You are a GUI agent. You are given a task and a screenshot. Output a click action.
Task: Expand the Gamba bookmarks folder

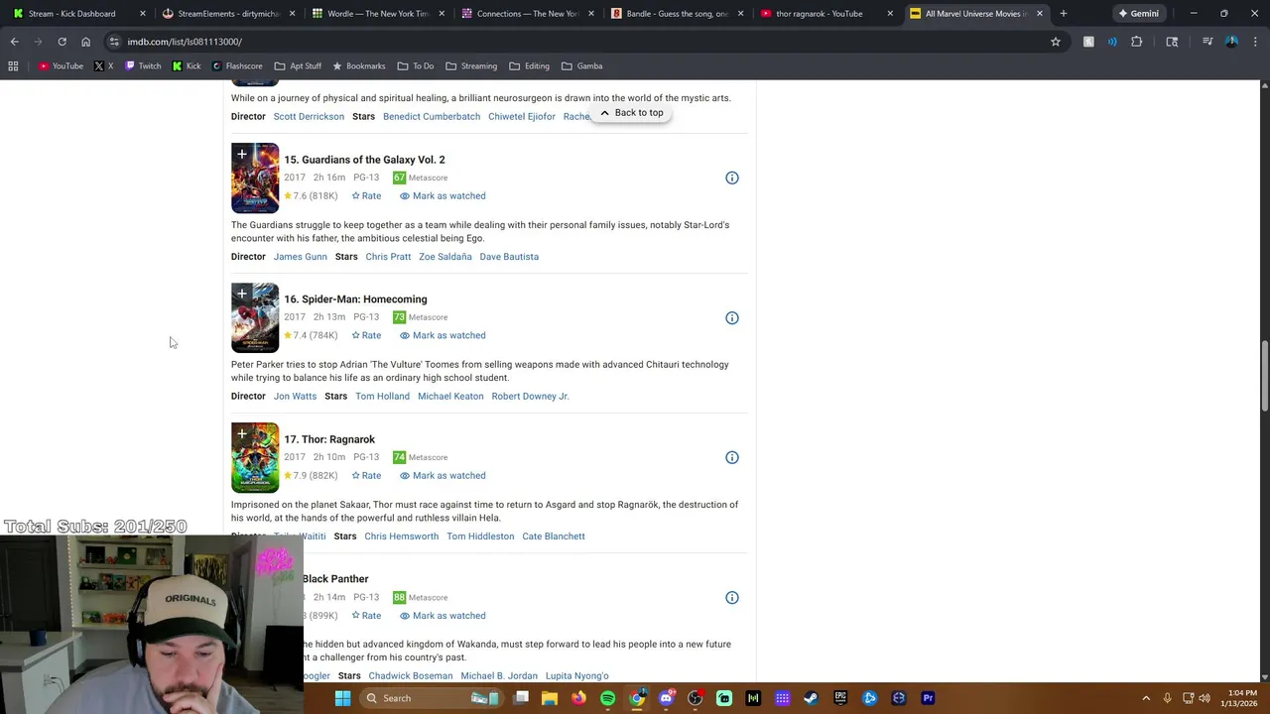pyautogui.click(x=581, y=66)
